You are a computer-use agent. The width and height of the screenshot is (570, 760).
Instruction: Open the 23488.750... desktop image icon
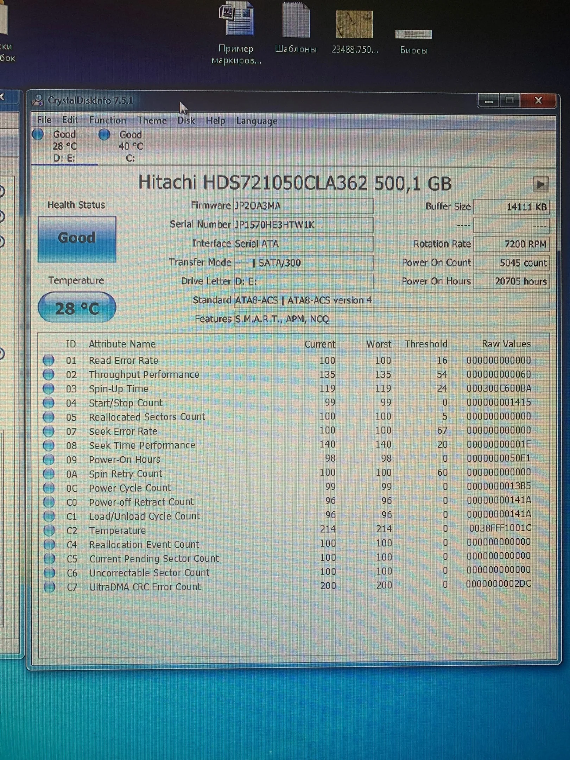click(355, 32)
